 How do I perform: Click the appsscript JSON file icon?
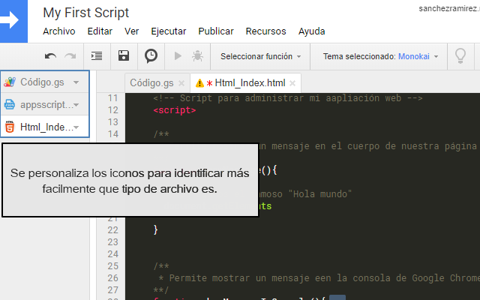(10, 105)
